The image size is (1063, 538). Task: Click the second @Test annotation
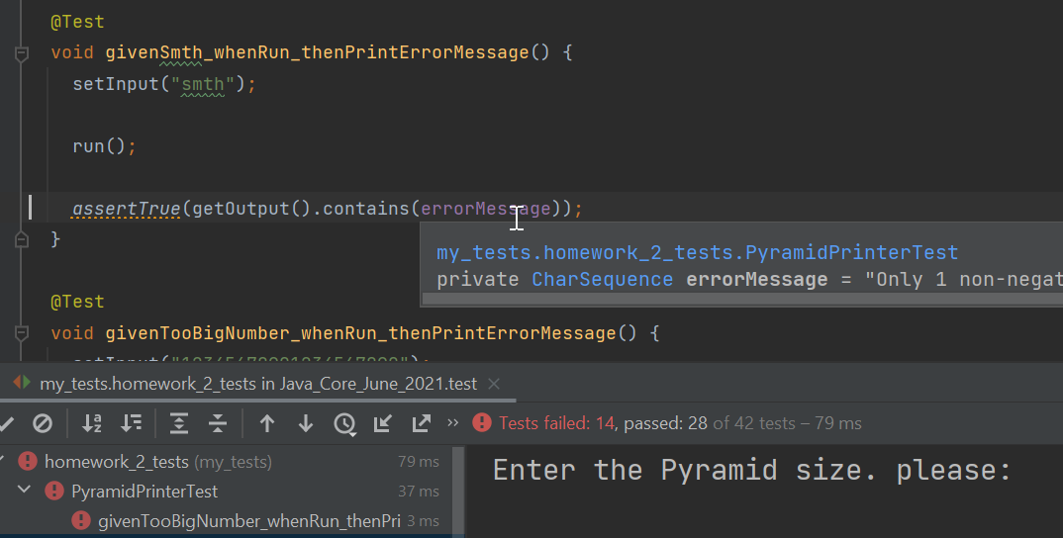coord(77,302)
